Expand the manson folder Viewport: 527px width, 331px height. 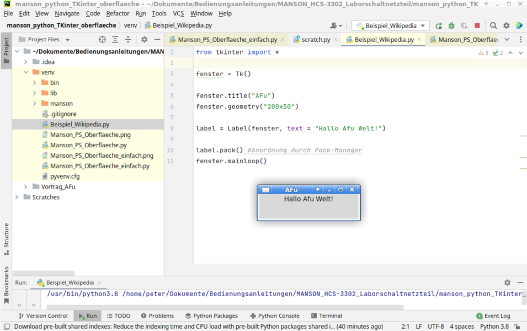click(35, 104)
